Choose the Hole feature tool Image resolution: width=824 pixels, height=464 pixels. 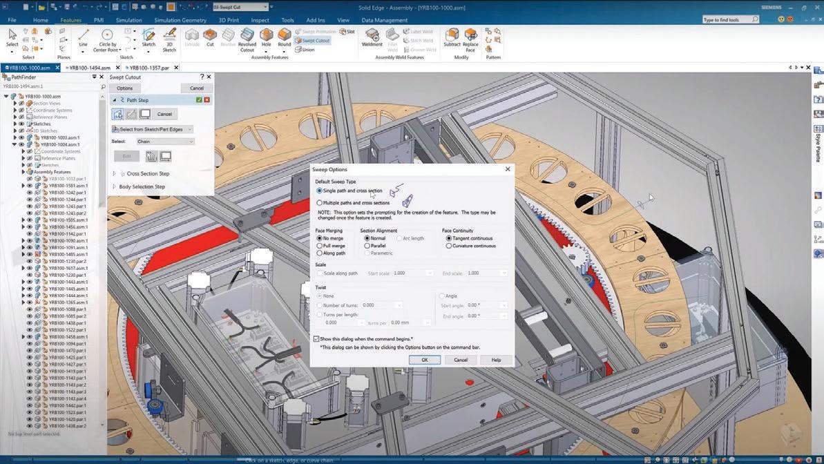pos(267,38)
